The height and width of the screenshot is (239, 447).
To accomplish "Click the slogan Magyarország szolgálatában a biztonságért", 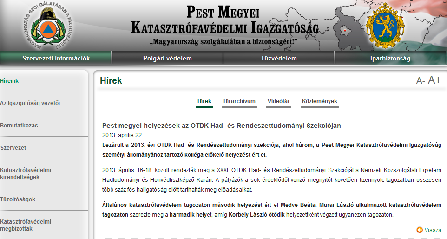I will (223, 42).
